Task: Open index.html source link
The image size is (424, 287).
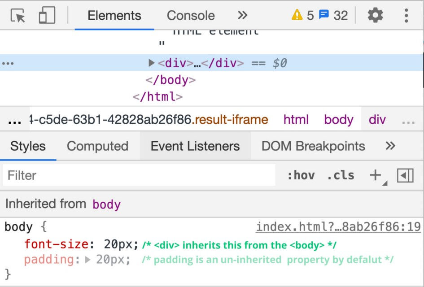Action: [x=338, y=226]
